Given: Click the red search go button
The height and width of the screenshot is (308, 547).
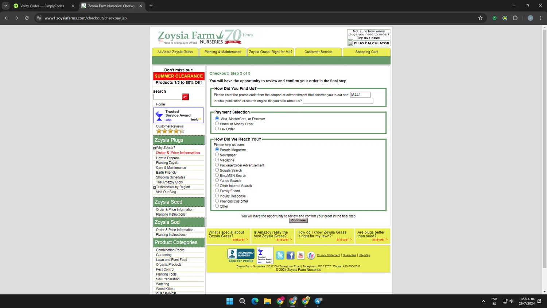Looking at the screenshot, I should click(185, 97).
